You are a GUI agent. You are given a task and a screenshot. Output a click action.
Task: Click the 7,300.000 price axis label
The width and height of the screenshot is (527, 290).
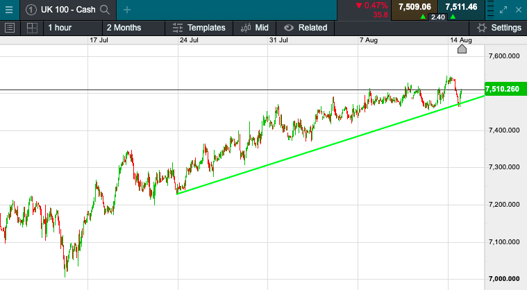504,167
